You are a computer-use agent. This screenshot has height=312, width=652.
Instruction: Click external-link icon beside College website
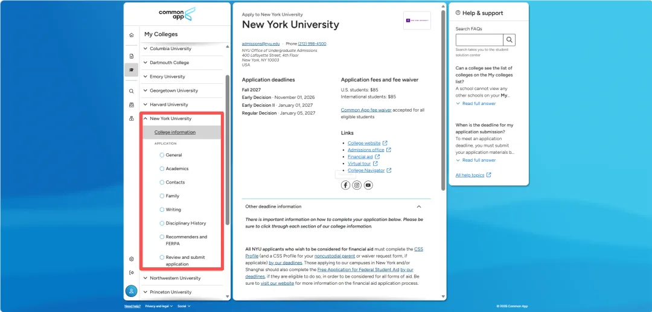coord(385,143)
